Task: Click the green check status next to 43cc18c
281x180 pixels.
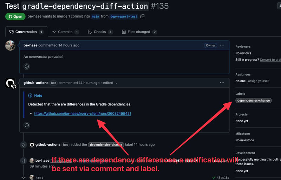Action: (214, 178)
